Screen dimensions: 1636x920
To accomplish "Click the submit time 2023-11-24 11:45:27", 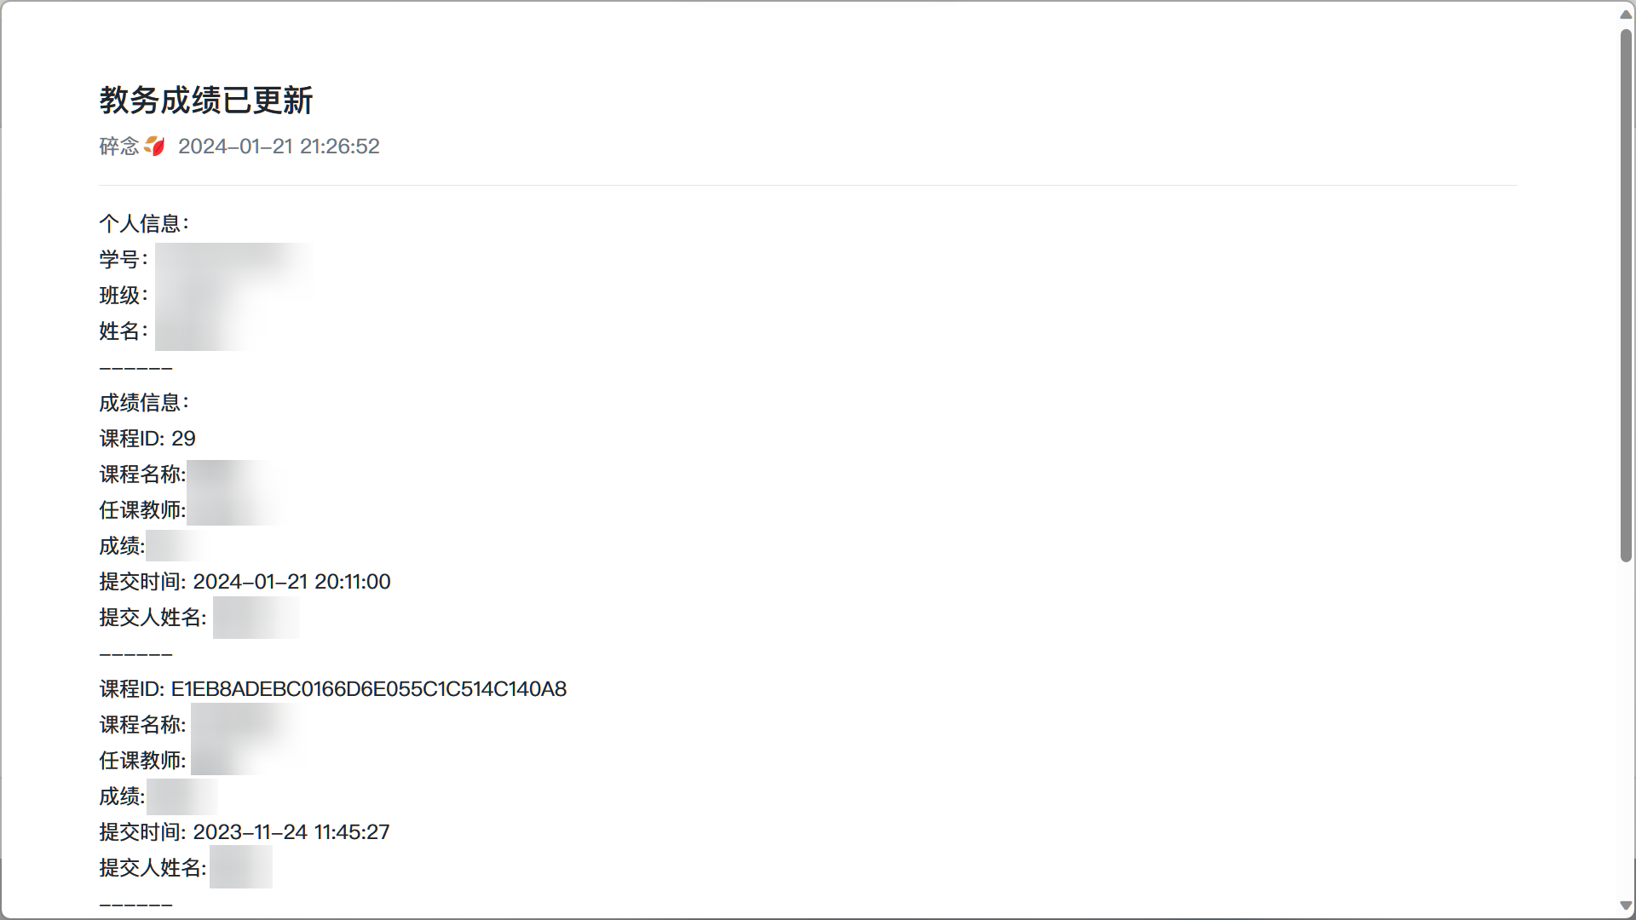I will point(291,832).
